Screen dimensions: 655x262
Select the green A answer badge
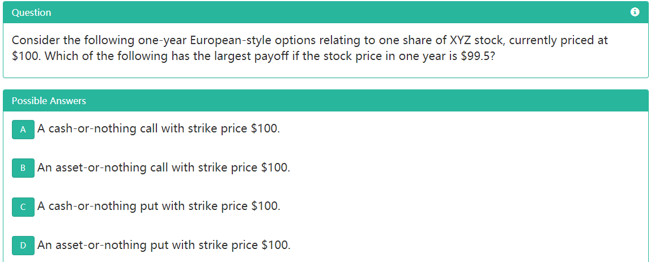23,129
